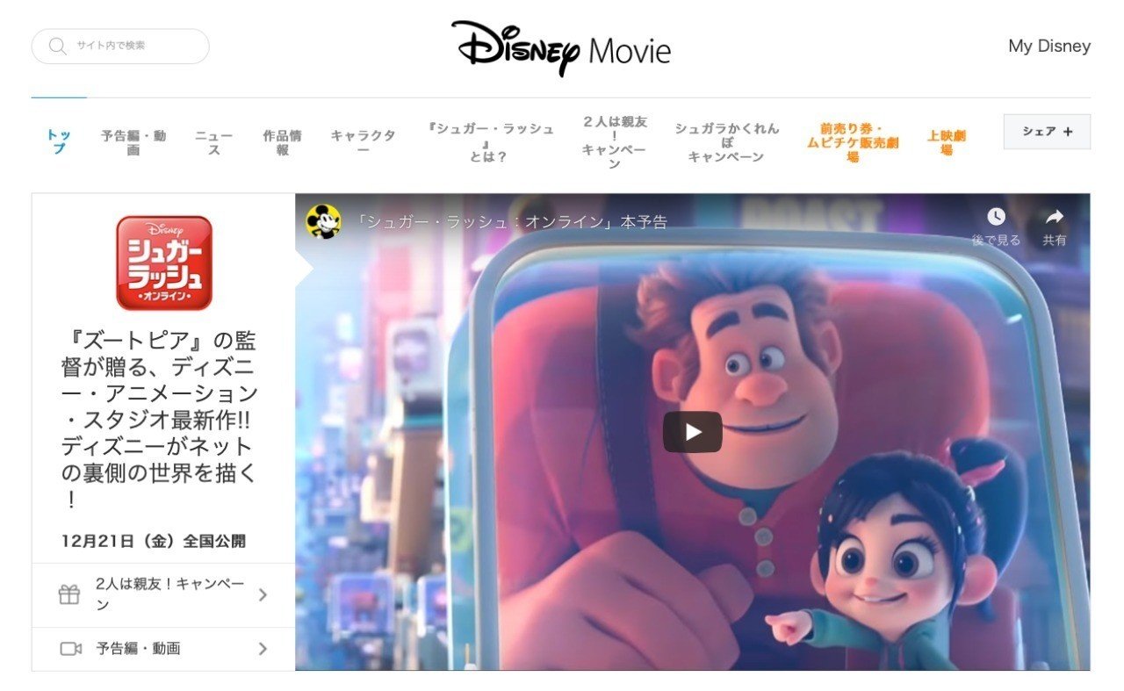
Task: Open the ニュース navigation tab
Action: 213,142
